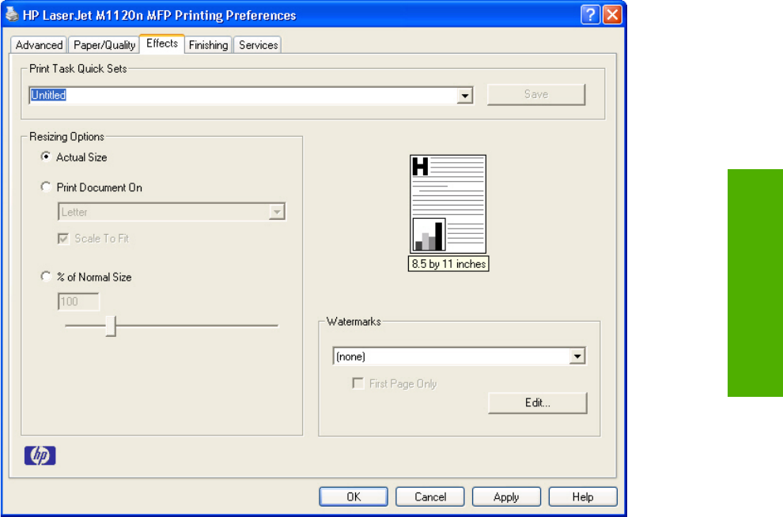Confirm with the OK button

click(354, 496)
